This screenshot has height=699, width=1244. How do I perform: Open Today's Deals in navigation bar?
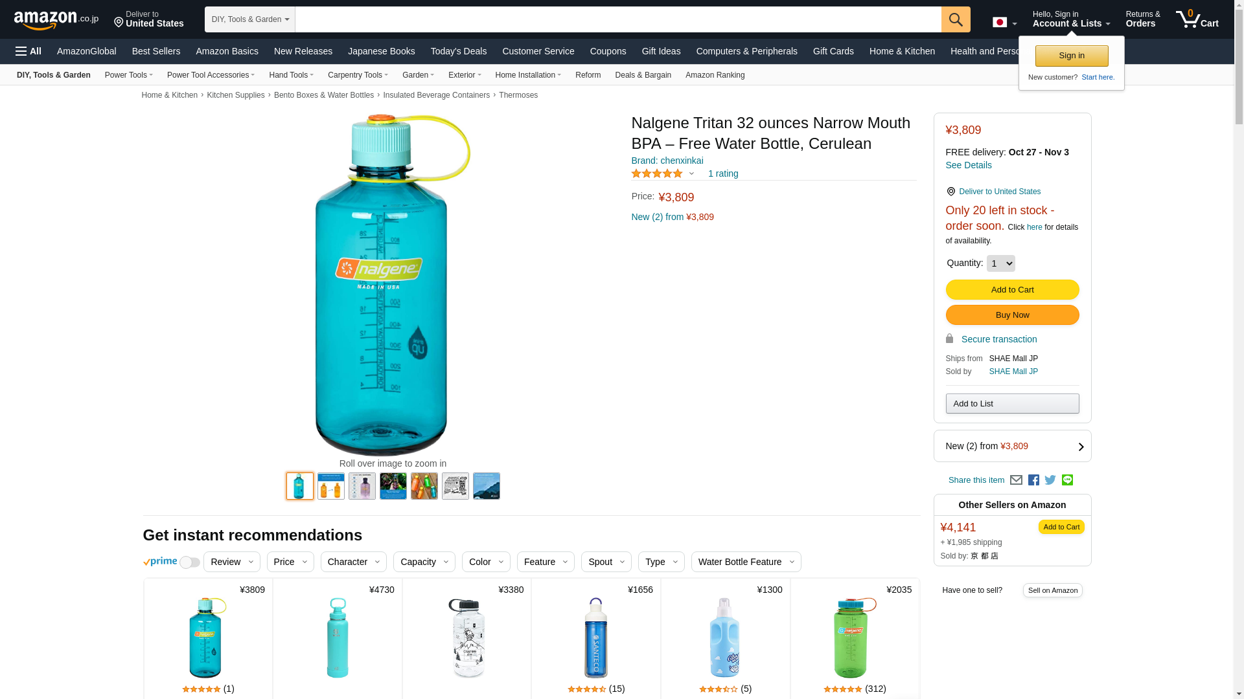[458, 51]
